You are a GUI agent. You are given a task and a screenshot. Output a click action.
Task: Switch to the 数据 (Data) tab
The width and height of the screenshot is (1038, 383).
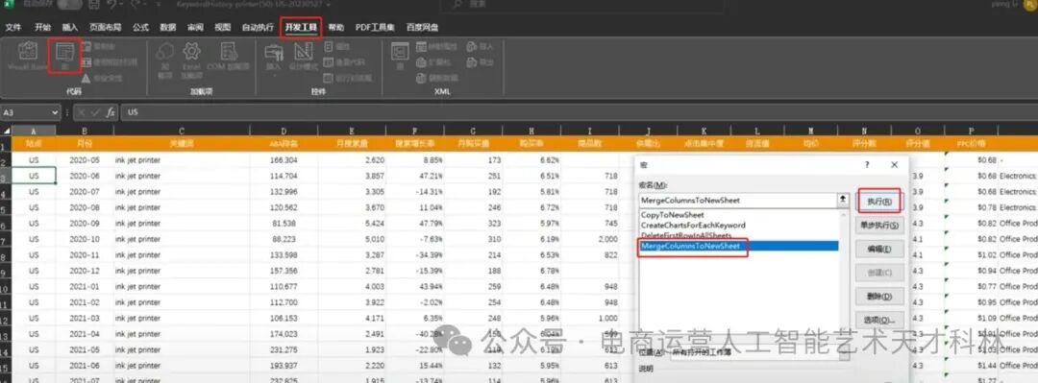168,28
